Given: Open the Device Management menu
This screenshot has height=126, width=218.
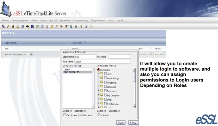Looking at the screenshot, I should tap(20, 20).
